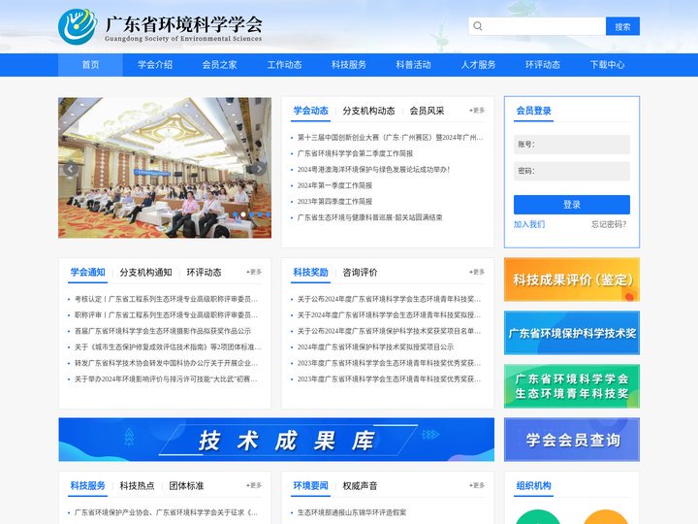Image resolution: width=698 pixels, height=524 pixels.
Task: Open 人才服务 navigation item
Action: (478, 65)
